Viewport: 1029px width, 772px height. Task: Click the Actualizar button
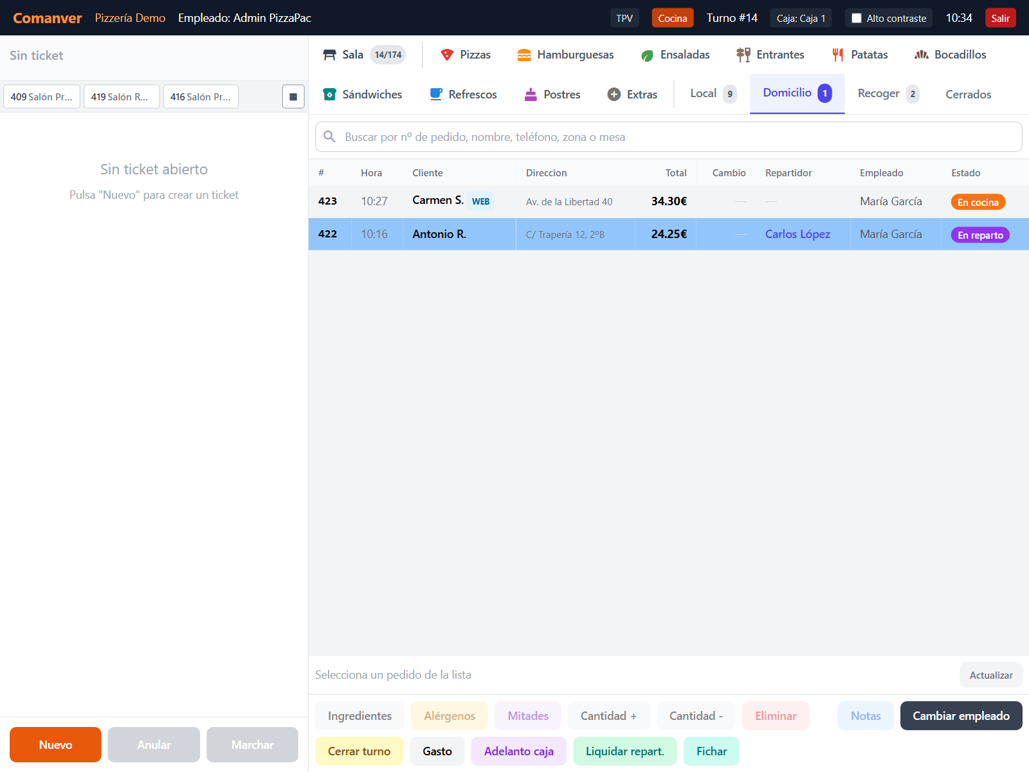click(990, 675)
